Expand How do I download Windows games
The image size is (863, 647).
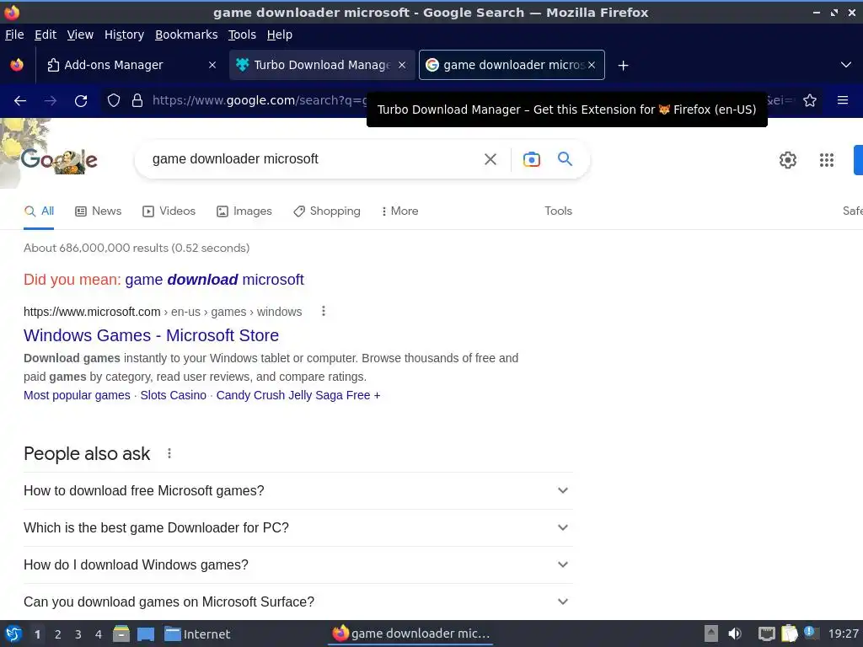(297, 565)
